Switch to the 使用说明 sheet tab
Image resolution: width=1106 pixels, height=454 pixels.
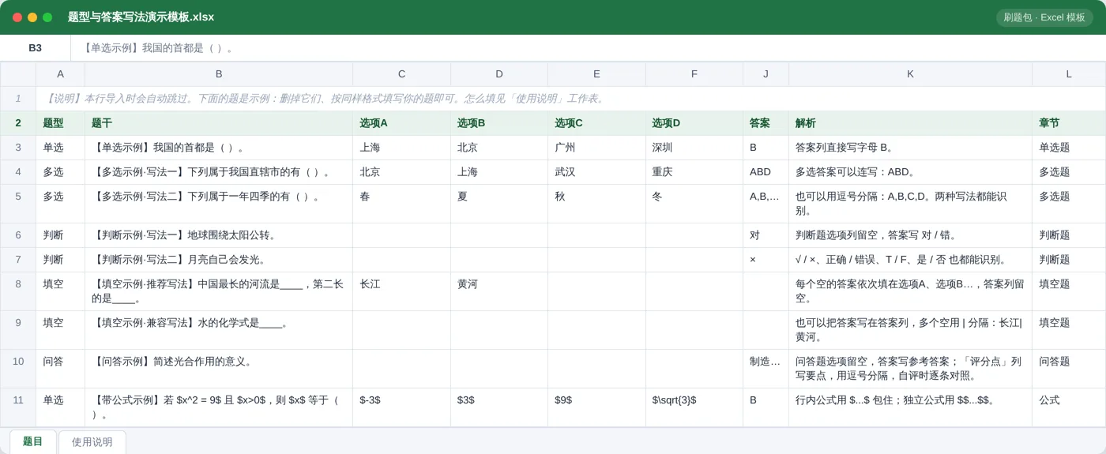point(92,442)
